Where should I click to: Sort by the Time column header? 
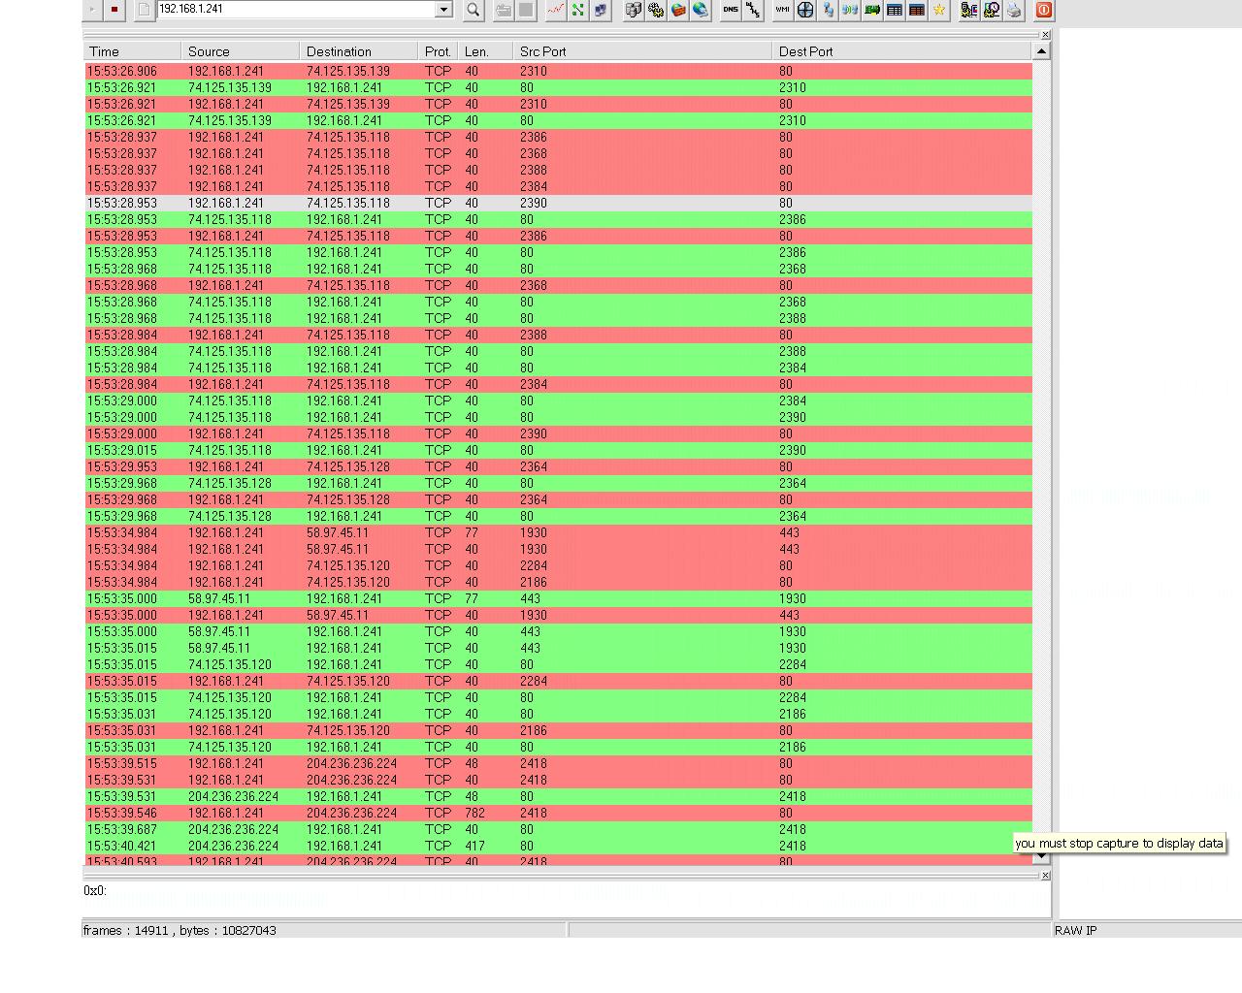click(132, 51)
